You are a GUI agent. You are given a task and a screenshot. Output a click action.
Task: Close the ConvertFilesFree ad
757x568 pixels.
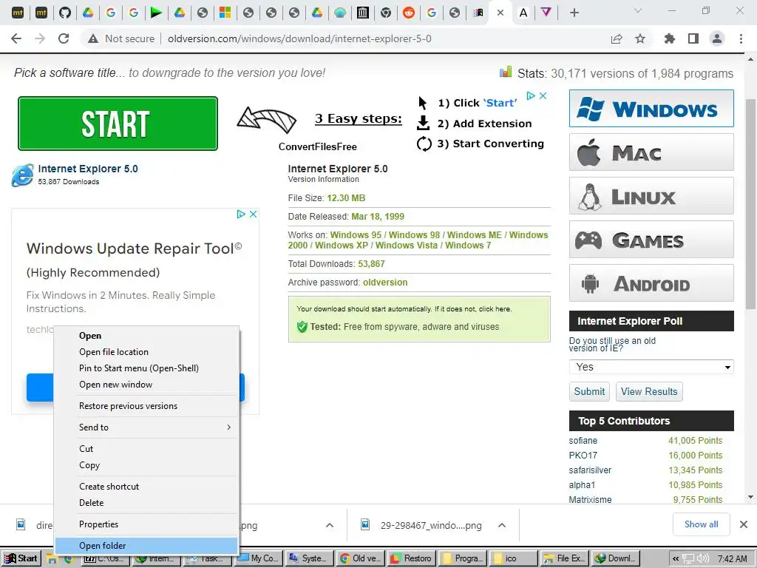click(543, 95)
